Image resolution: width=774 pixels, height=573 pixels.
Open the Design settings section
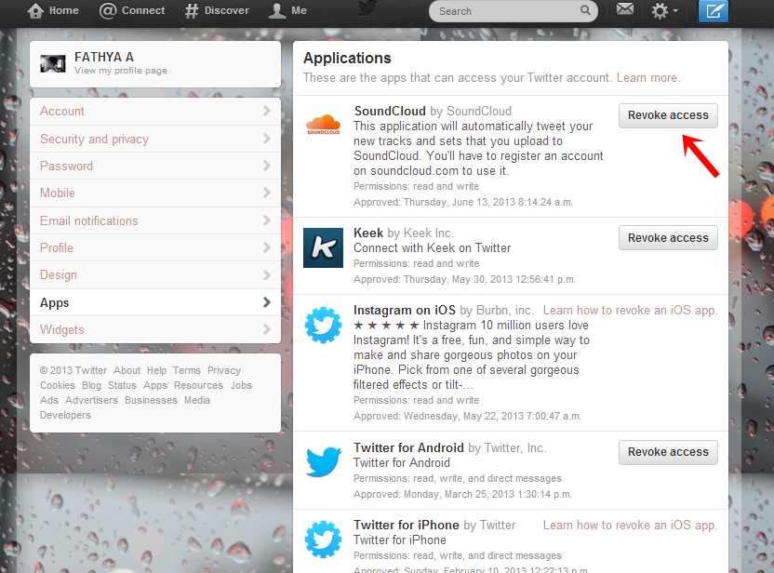click(155, 275)
